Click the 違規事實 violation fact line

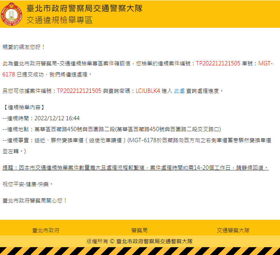point(137,146)
